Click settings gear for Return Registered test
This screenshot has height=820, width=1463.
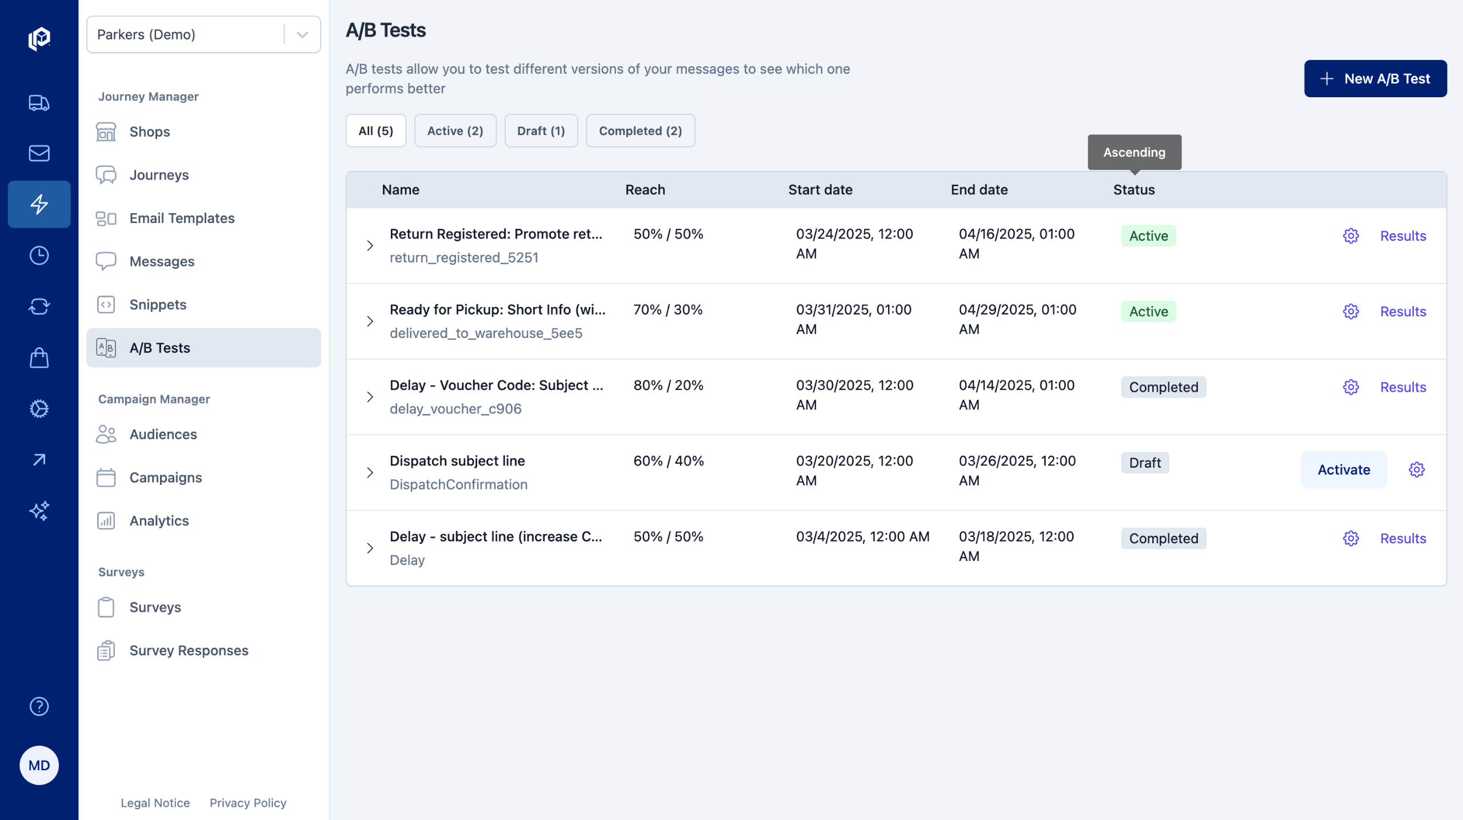[x=1350, y=236]
